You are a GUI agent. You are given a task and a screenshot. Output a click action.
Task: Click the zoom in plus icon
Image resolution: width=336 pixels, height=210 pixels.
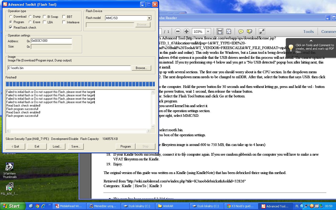tap(186, 31)
